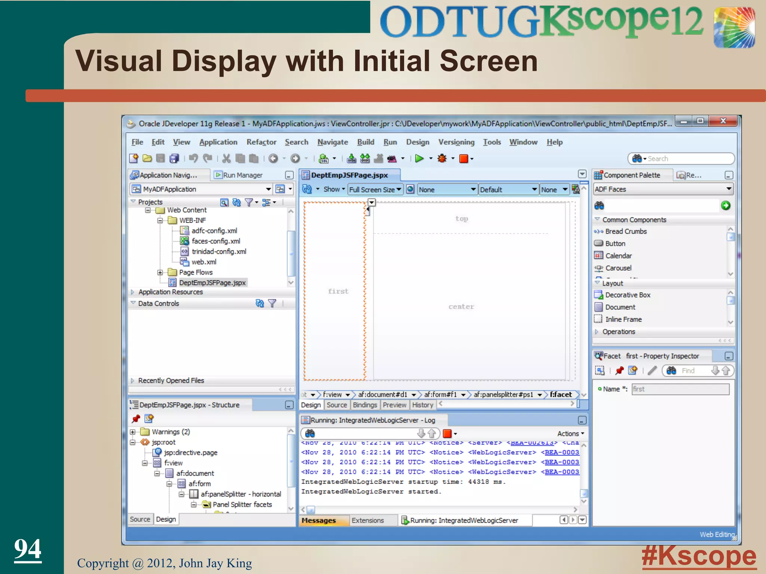The height and width of the screenshot is (574, 766).
Task: Switch to the Run Manager tab
Action: [239, 175]
